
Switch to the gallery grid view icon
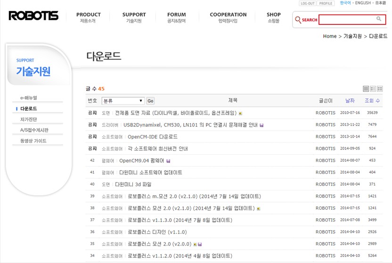click(380, 89)
